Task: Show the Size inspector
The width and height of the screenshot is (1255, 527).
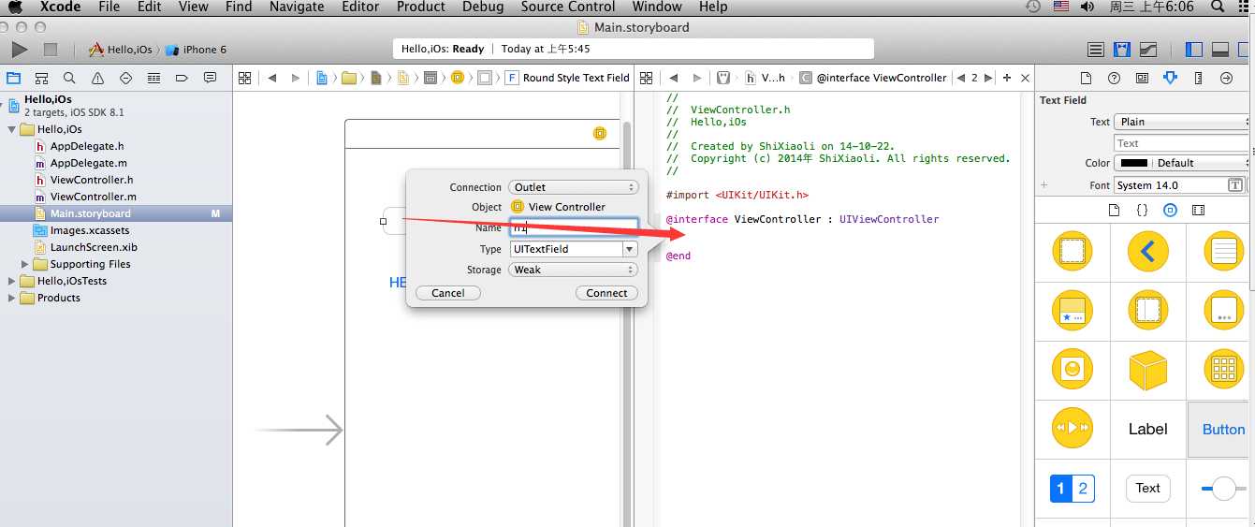Action: (x=1198, y=78)
